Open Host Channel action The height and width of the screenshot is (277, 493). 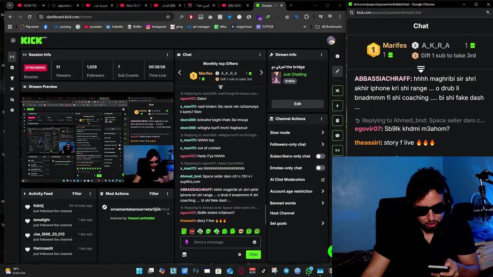[x=282, y=213]
